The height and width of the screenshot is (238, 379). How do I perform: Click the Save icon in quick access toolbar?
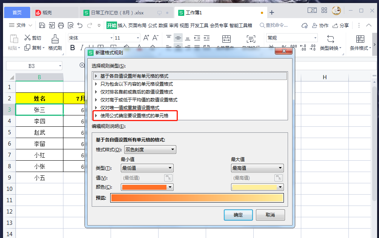tap(42, 25)
